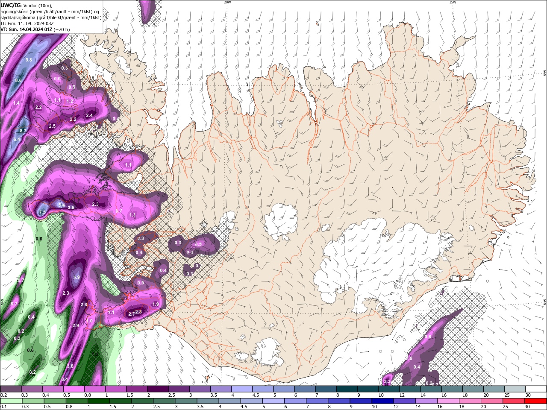Pick the pale green 0.1 swatch in the lower row

(11, 401)
